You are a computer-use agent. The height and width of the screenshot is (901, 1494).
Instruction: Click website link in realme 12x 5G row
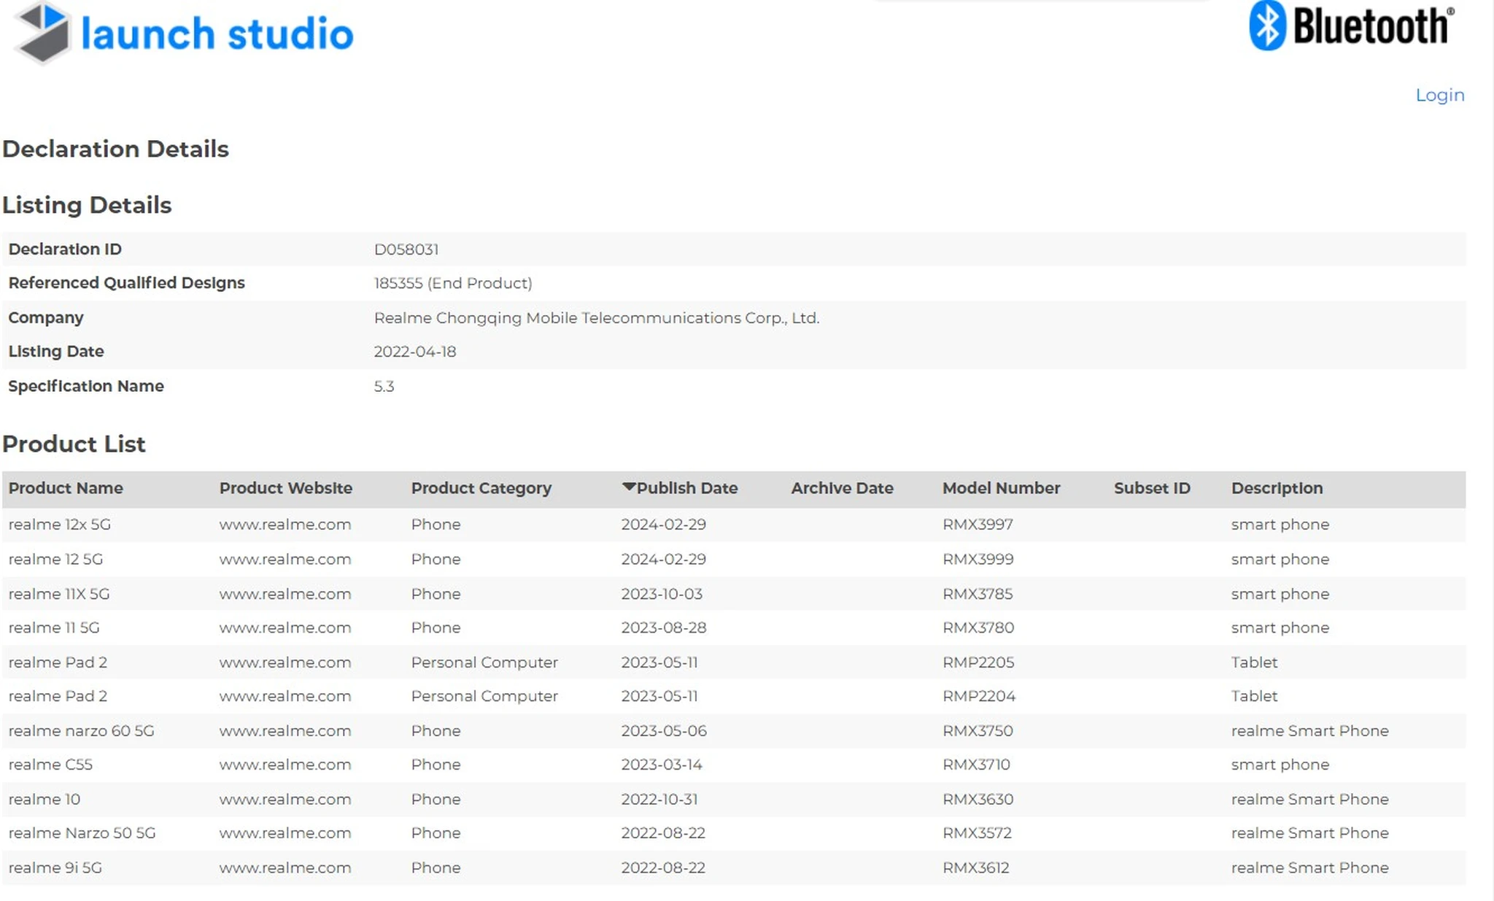click(x=285, y=525)
